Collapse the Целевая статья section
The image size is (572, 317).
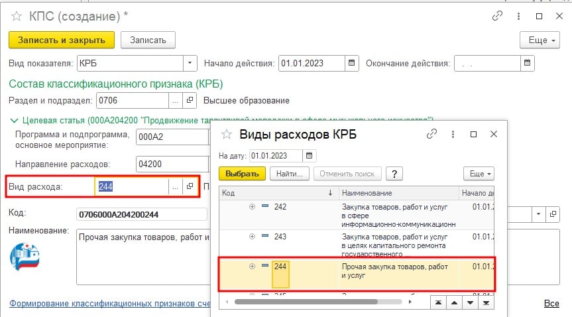point(15,120)
